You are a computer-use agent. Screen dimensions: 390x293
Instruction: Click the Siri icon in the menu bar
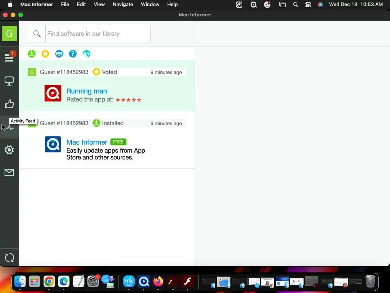pos(320,5)
